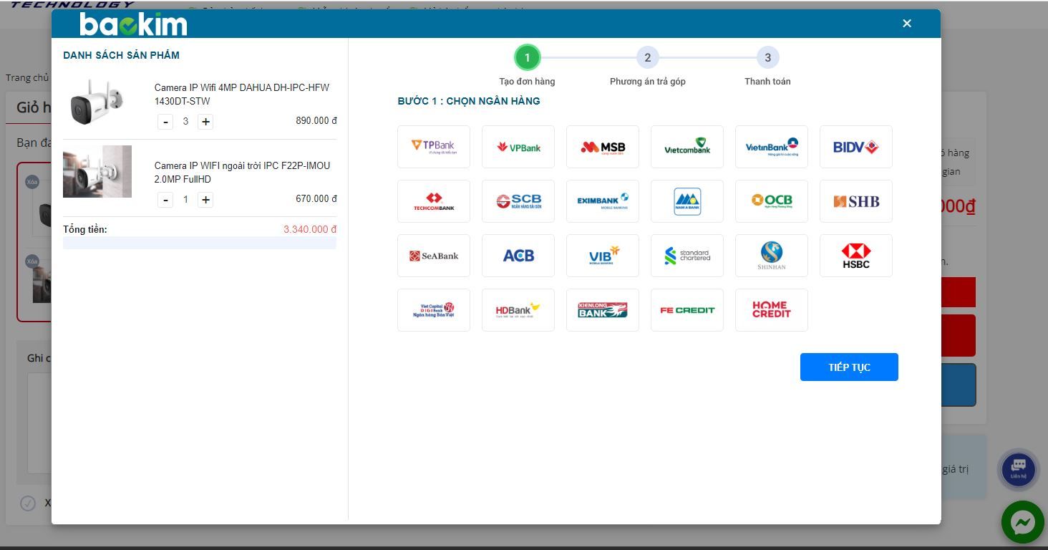1048x550 pixels.
Task: Click the DAHUA quantity value 3
Action: pyautogui.click(x=185, y=122)
